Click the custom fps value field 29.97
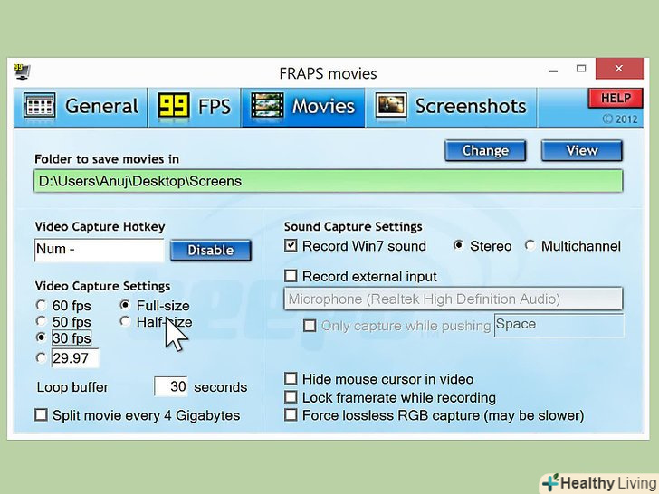 click(75, 358)
